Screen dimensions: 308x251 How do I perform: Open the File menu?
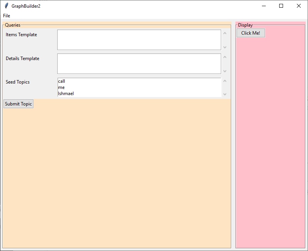click(x=7, y=16)
